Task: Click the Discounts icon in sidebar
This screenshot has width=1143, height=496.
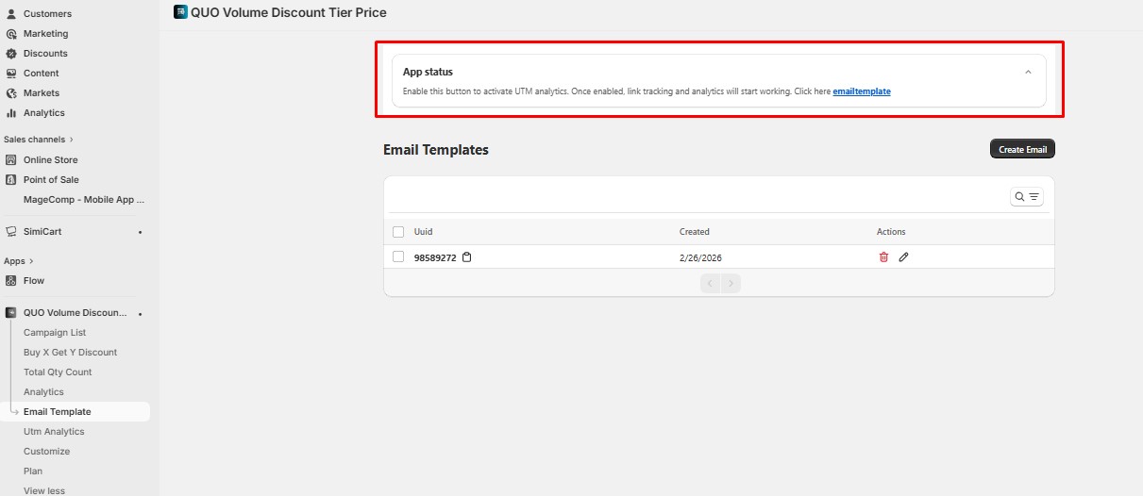Action: [11, 54]
